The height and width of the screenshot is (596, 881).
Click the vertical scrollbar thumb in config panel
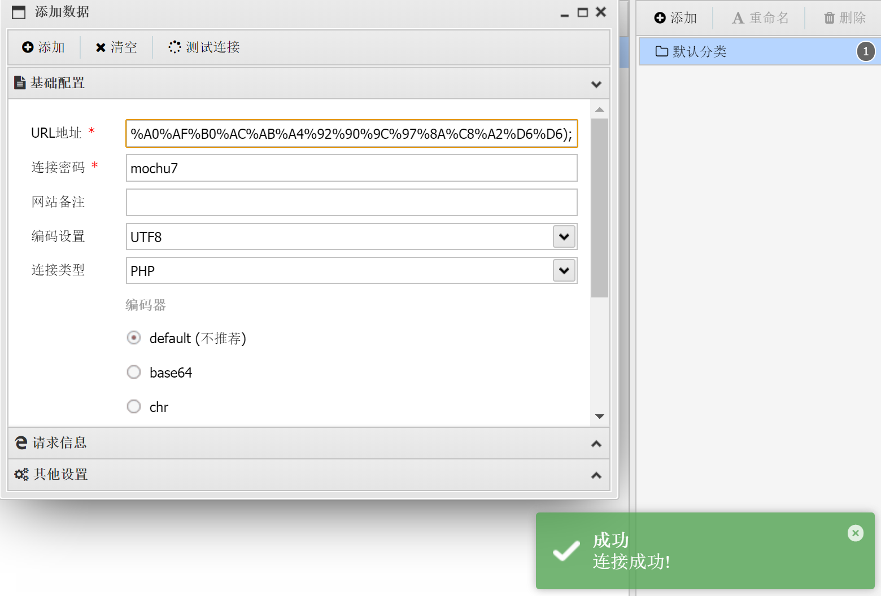point(600,208)
